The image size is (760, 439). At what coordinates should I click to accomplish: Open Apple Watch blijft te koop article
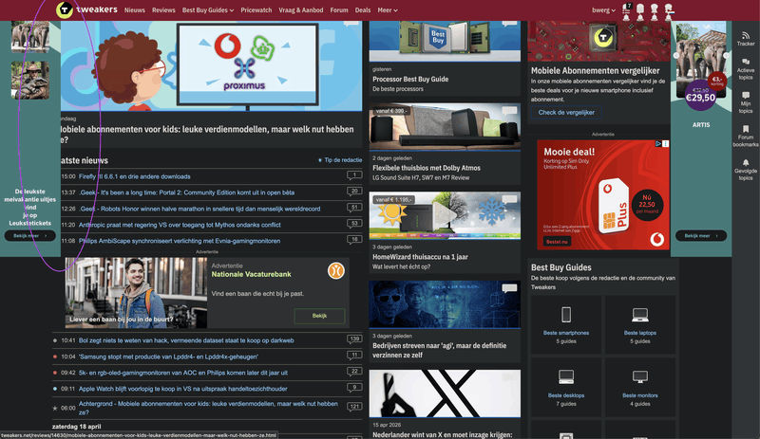(x=182, y=388)
